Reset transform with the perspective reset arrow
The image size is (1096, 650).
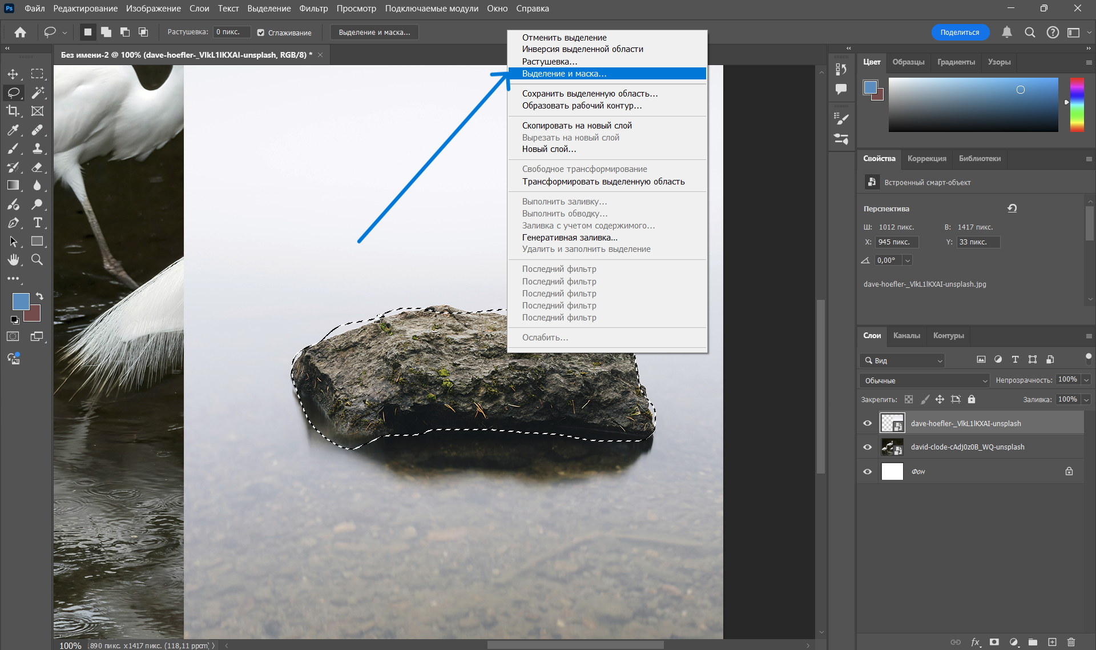click(x=1012, y=208)
